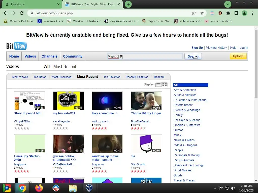Viewport: 258px width, 193px height.
Task: Click the Log In link
Action: click(244, 47)
